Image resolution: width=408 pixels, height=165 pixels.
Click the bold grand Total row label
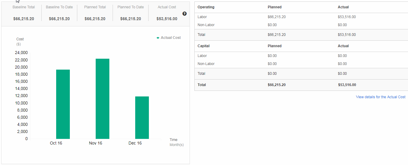(x=202, y=85)
